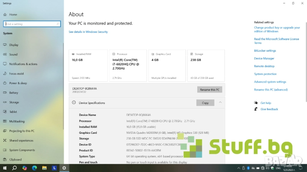
Task: Open See details in Windows Security
Action: tap(88, 32)
